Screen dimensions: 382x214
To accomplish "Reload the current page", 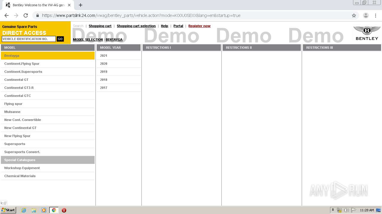I will coord(26,15).
